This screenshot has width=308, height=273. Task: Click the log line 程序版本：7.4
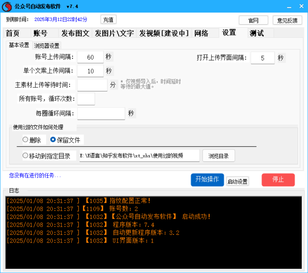coord(80,225)
